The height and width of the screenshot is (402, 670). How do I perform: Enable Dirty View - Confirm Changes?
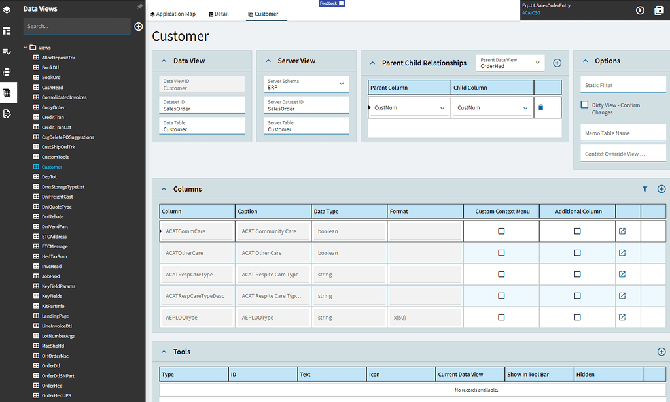583,105
